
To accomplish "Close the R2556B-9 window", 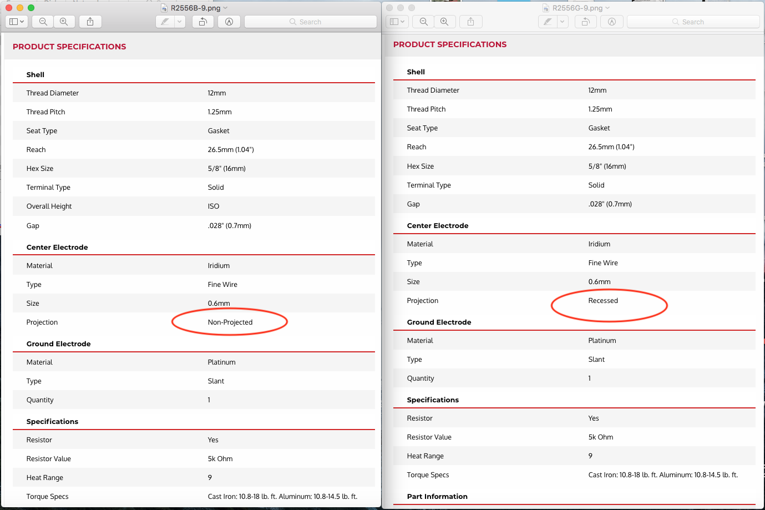I will coord(9,8).
